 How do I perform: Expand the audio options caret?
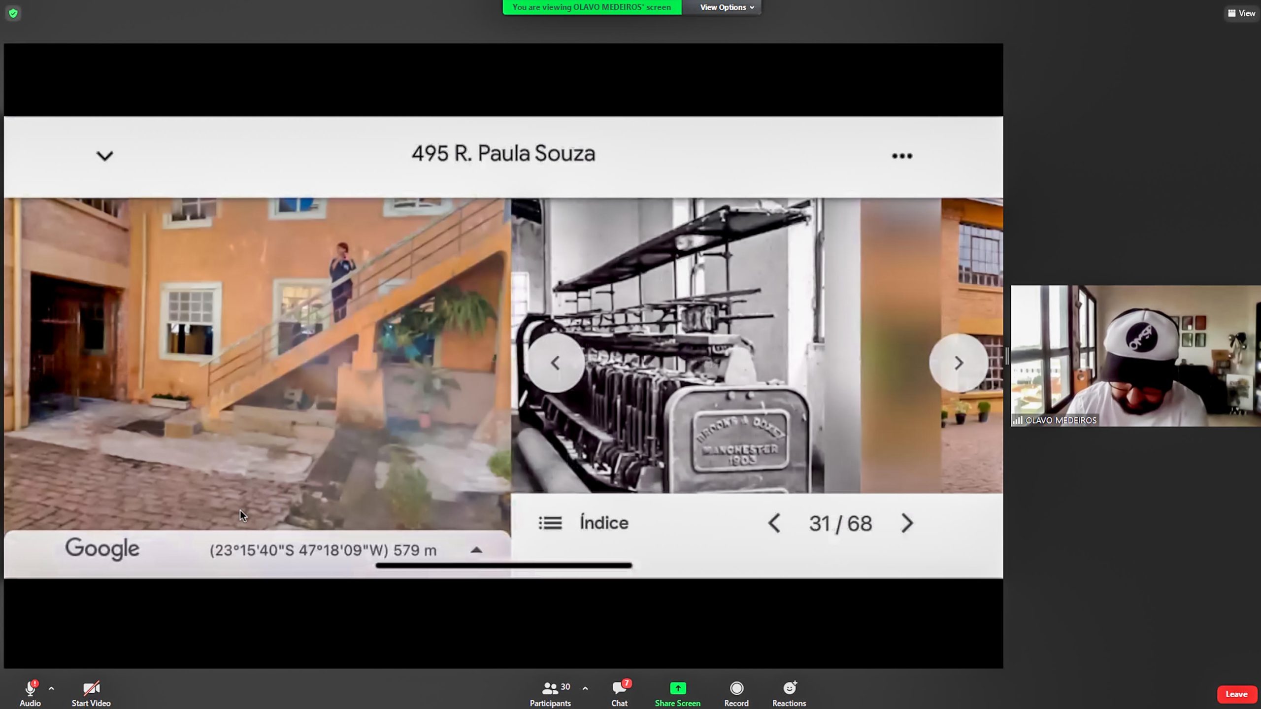pyautogui.click(x=51, y=688)
